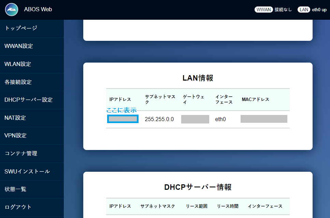The width and height of the screenshot is (330, 218).
Task: Open トップページ in the sidebar
Action: click(32, 28)
